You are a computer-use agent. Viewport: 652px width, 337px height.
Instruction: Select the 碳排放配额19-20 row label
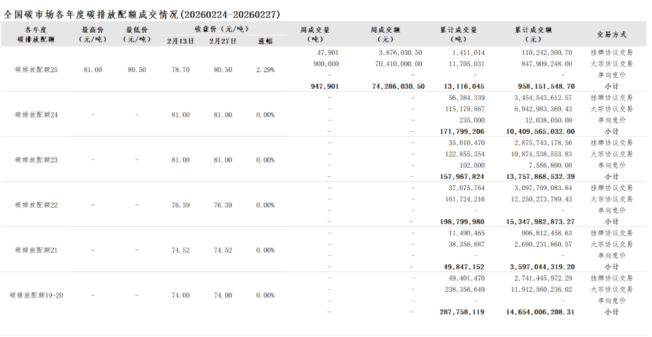[37, 295]
